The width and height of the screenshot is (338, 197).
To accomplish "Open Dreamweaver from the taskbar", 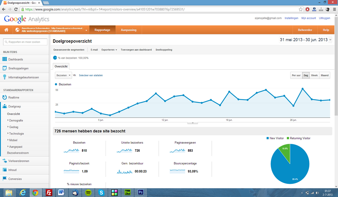I will click(128, 192).
